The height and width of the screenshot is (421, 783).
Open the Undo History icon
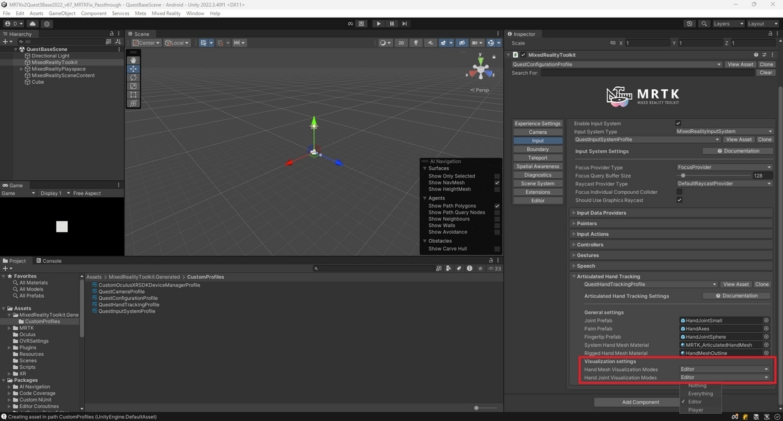tap(690, 23)
